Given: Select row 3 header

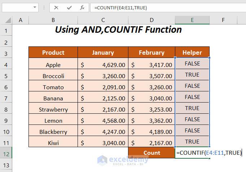Looking at the screenshot, I should pos(6,53).
